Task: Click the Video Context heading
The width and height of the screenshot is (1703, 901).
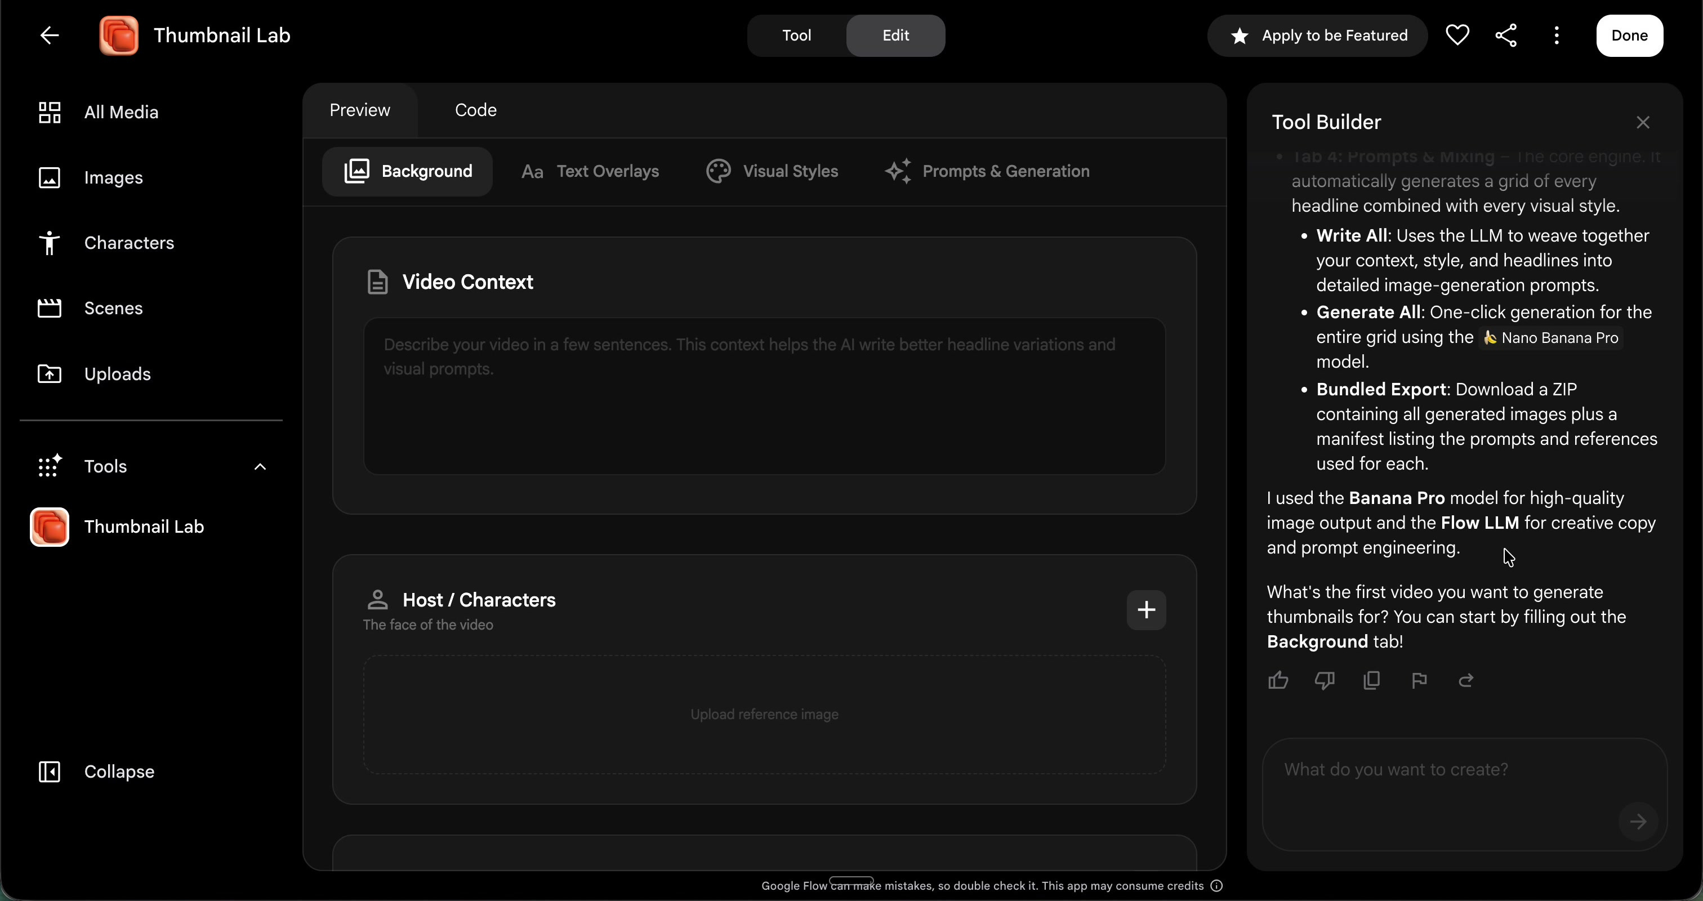Action: coord(467,282)
